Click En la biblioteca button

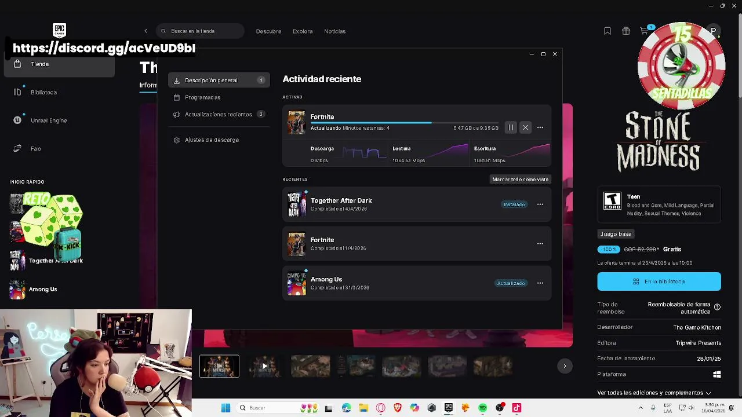[x=659, y=281]
